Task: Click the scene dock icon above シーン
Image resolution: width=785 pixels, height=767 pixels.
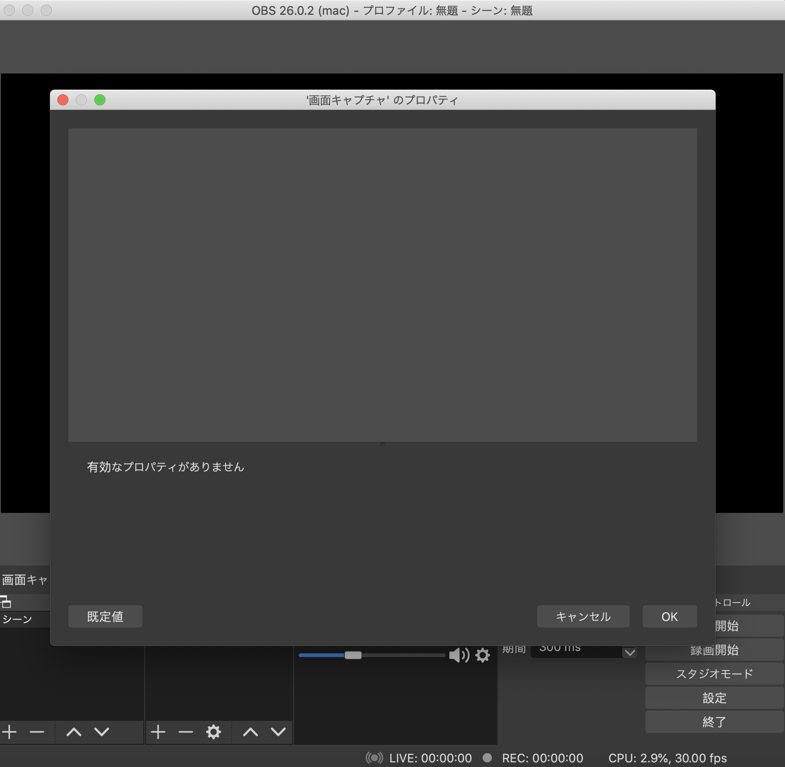Action: (x=6, y=602)
